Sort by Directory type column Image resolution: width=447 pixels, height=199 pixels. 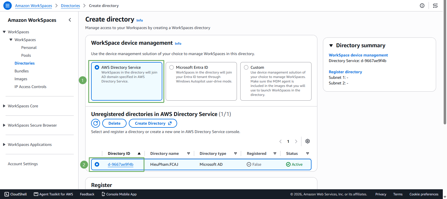point(236,153)
